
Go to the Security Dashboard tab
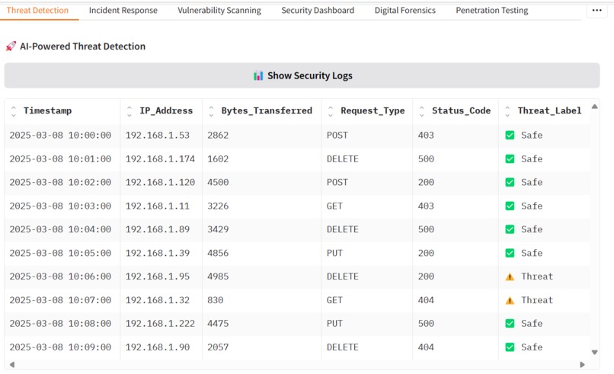318,11
